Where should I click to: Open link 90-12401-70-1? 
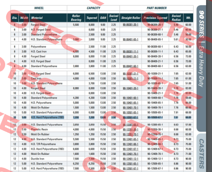130,154
